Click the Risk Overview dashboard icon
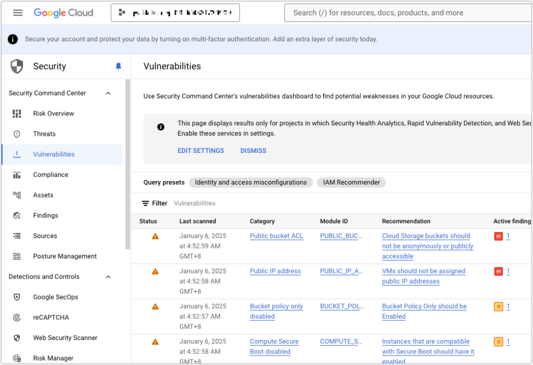The height and width of the screenshot is (365, 533). tap(17, 113)
